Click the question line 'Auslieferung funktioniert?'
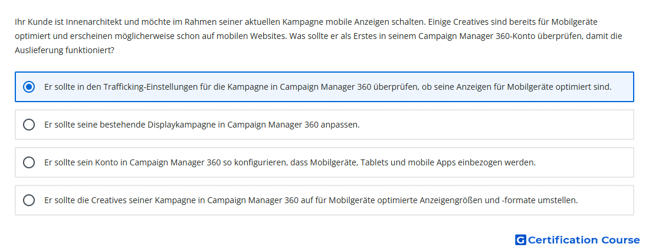 coord(64,50)
